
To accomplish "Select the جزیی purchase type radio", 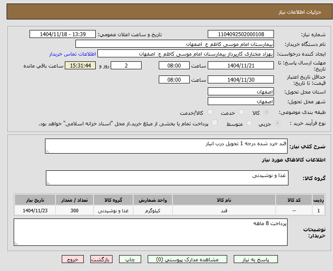I will pyautogui.click(x=277, y=123).
